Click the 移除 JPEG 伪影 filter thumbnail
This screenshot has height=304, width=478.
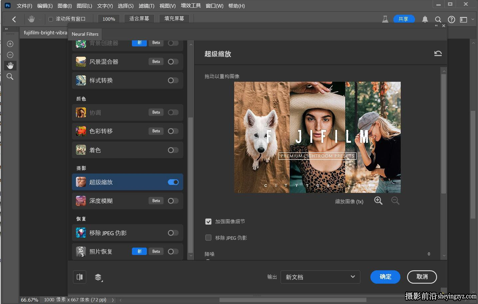click(x=81, y=233)
